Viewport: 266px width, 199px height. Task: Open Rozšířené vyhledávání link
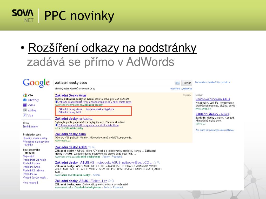click(x=181, y=89)
